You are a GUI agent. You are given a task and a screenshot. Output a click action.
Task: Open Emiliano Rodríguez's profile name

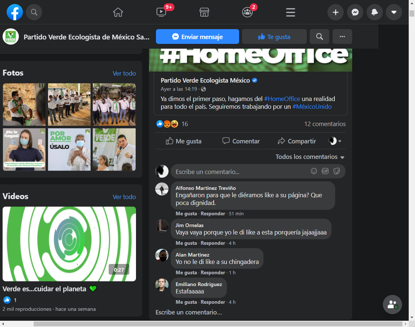pyautogui.click(x=199, y=285)
